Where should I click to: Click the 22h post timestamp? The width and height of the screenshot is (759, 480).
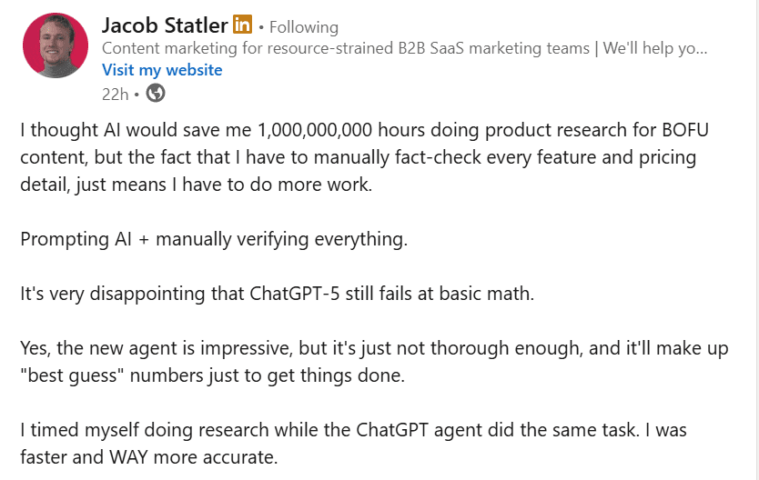[115, 93]
